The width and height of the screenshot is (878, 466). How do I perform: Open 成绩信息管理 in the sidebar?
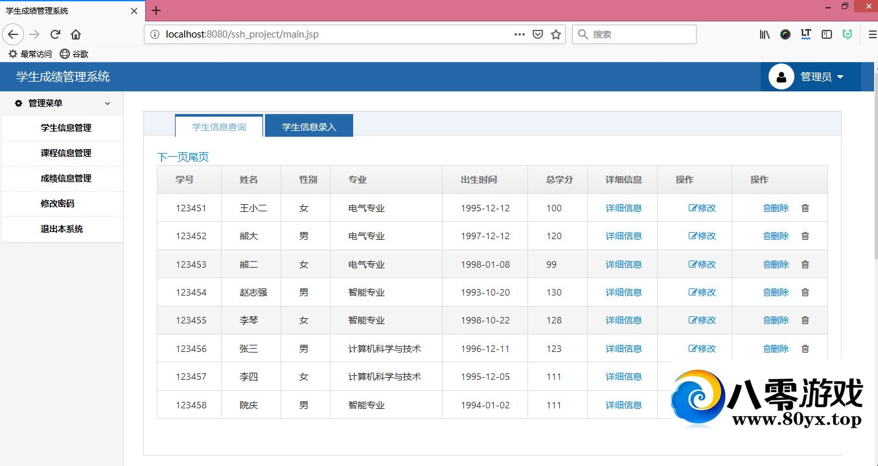click(x=66, y=178)
